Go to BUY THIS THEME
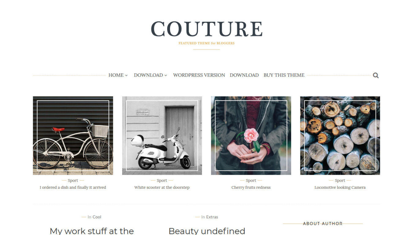The height and width of the screenshot is (235, 413). click(284, 75)
